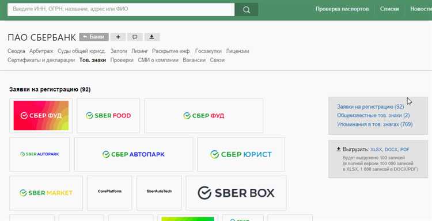Open Проверка паспортов in top navigation

click(x=342, y=9)
